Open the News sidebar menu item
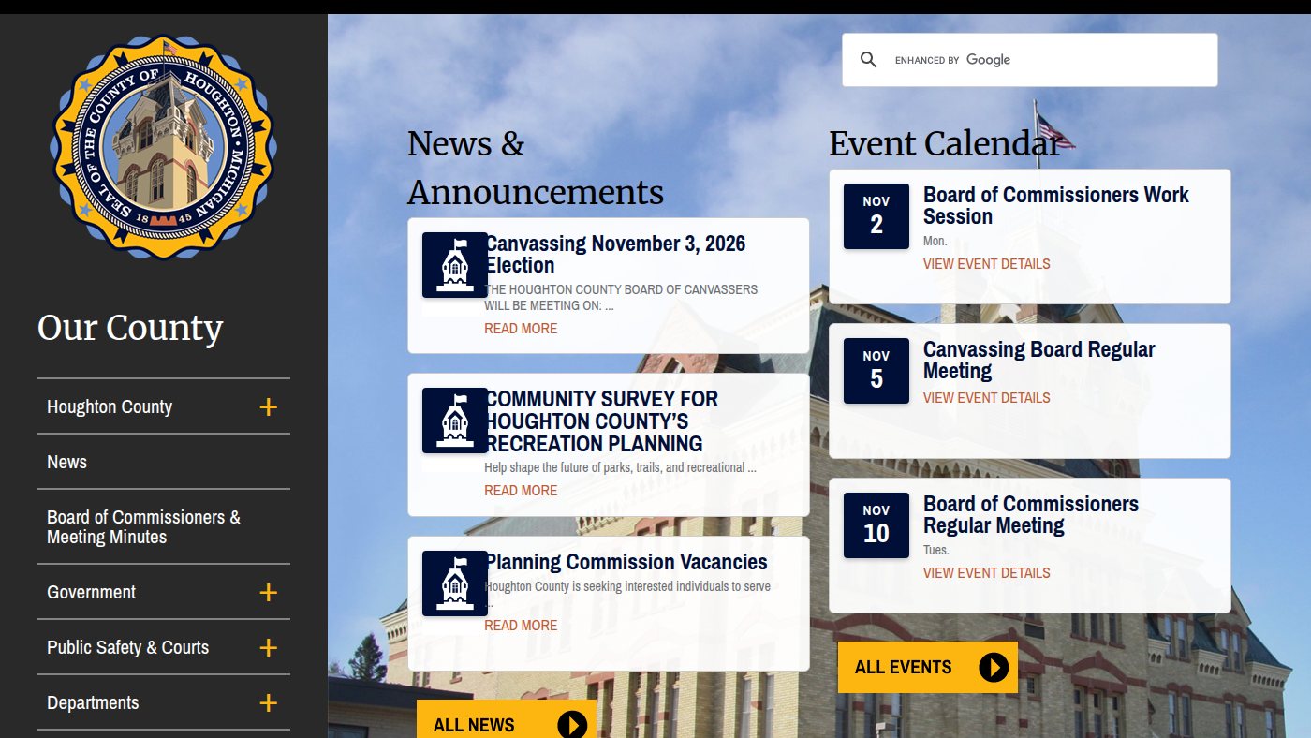 pos(67,462)
